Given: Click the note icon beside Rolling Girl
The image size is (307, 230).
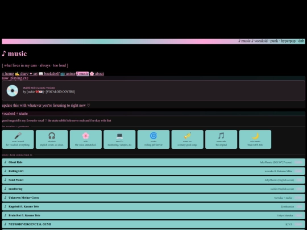Looking at the screenshot, I should point(5,171).
